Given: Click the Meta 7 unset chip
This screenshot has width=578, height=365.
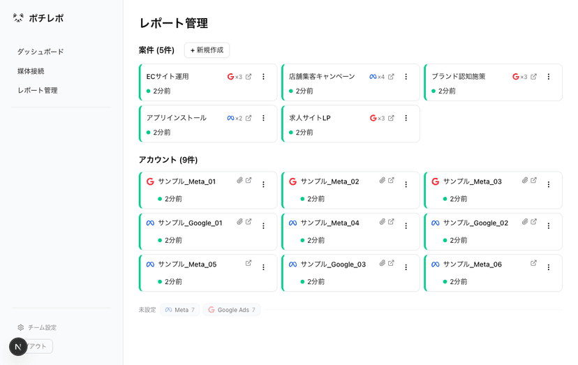Looking at the screenshot, I should click(180, 310).
